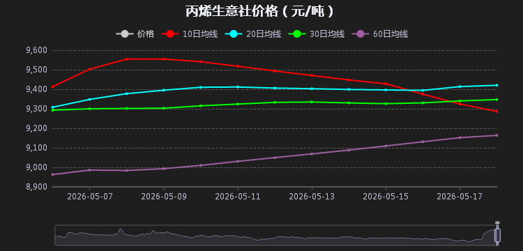Toggle the 价格 legend series
This screenshot has height=251, width=523.
[x=135, y=34]
